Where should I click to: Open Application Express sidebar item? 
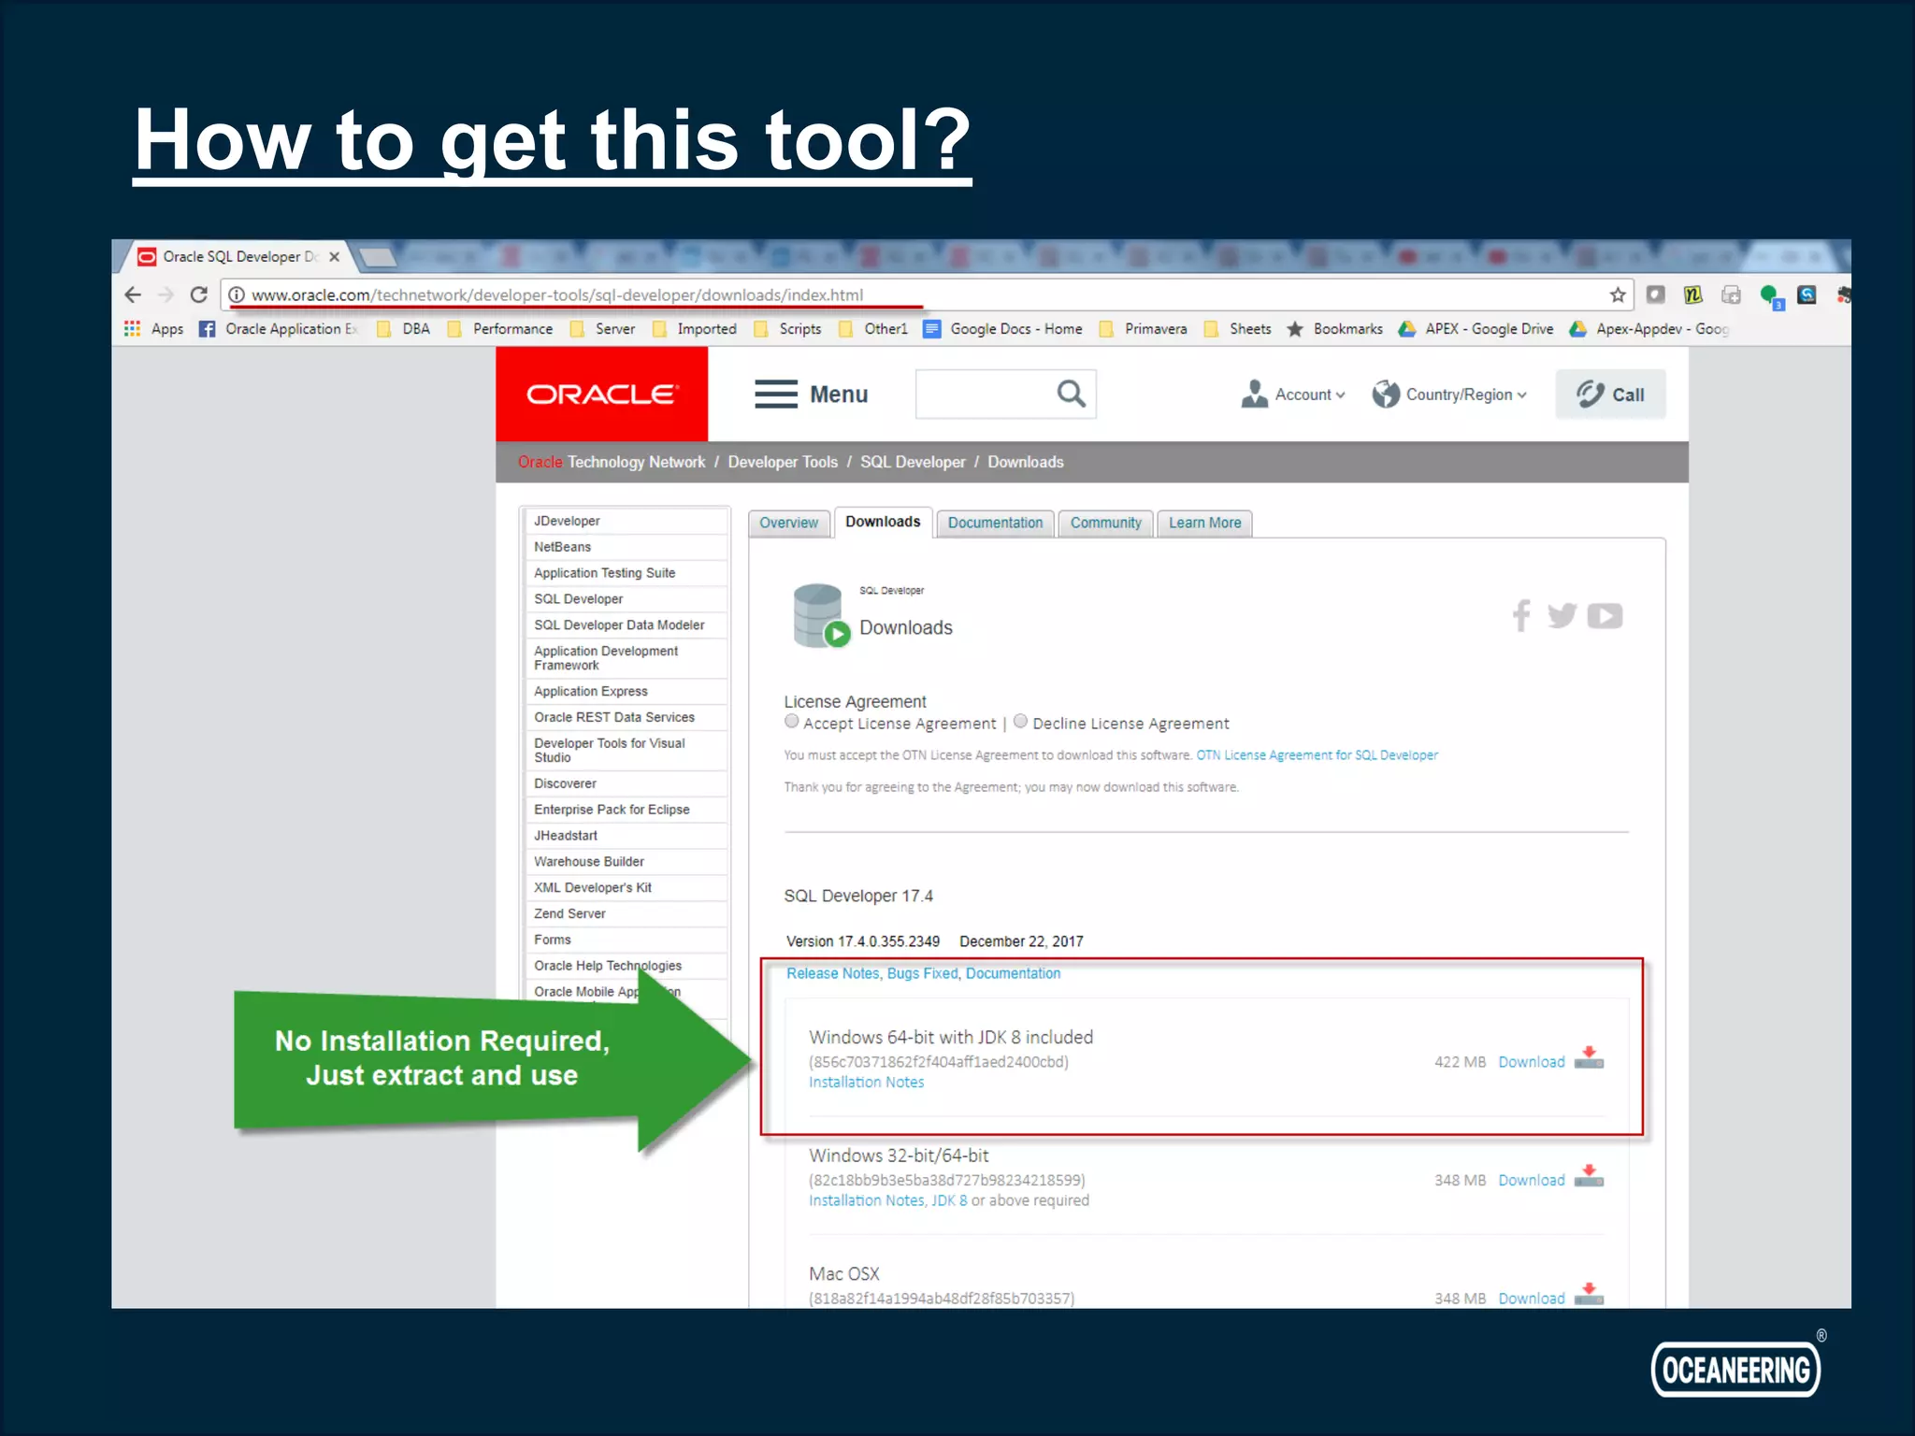(626, 691)
